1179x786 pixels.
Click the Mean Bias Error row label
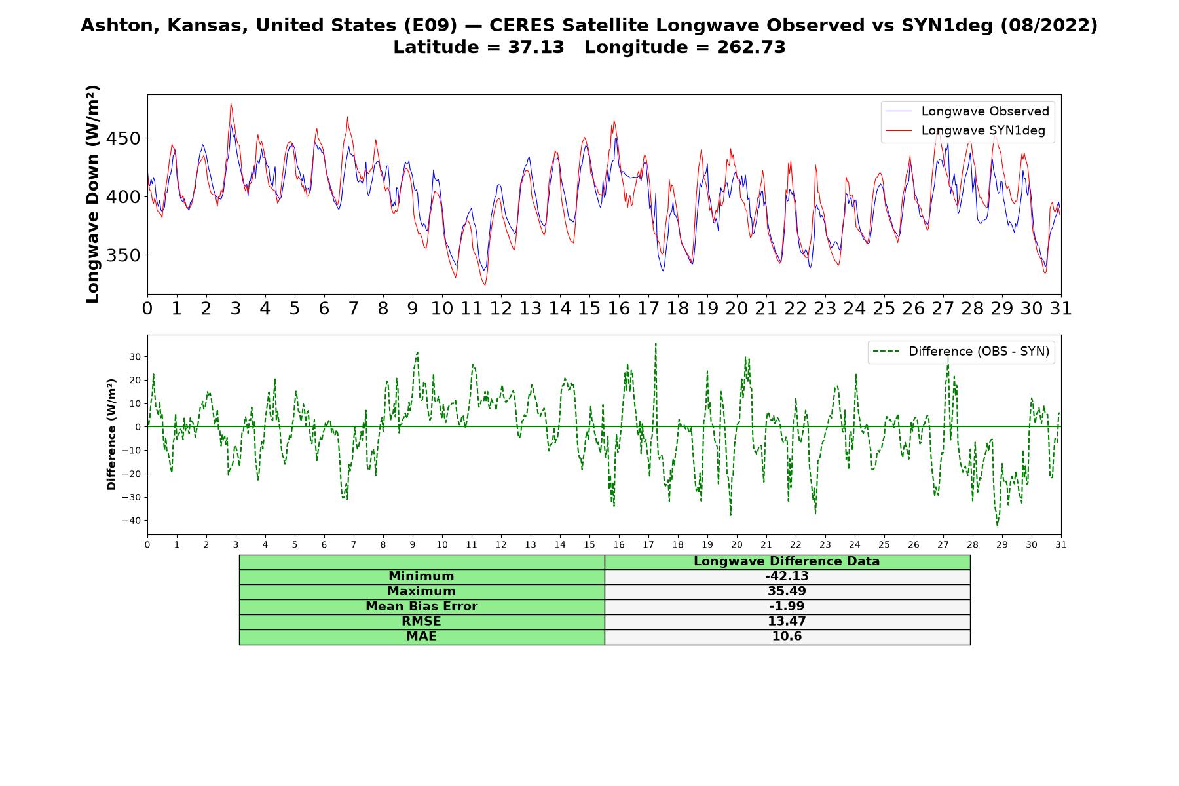point(421,607)
